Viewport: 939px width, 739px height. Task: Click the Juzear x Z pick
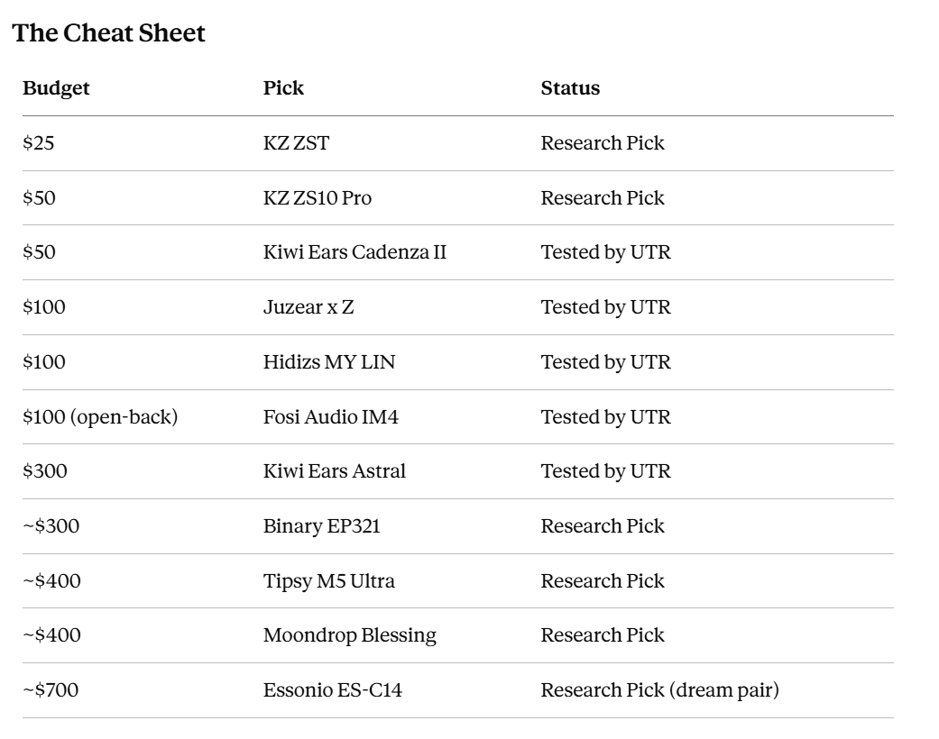pos(308,307)
